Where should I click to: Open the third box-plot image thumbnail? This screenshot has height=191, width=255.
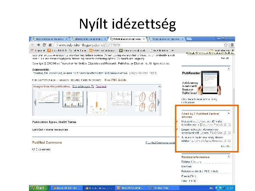(97, 102)
